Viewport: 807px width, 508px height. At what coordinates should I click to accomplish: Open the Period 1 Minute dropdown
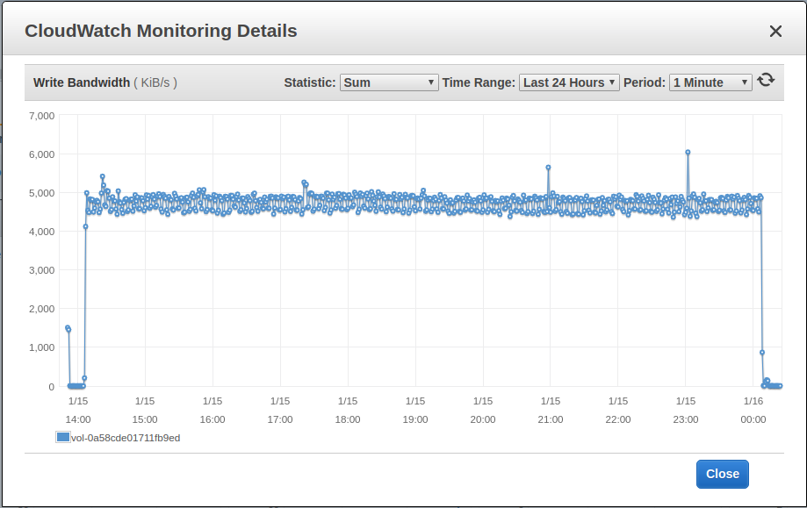point(710,82)
